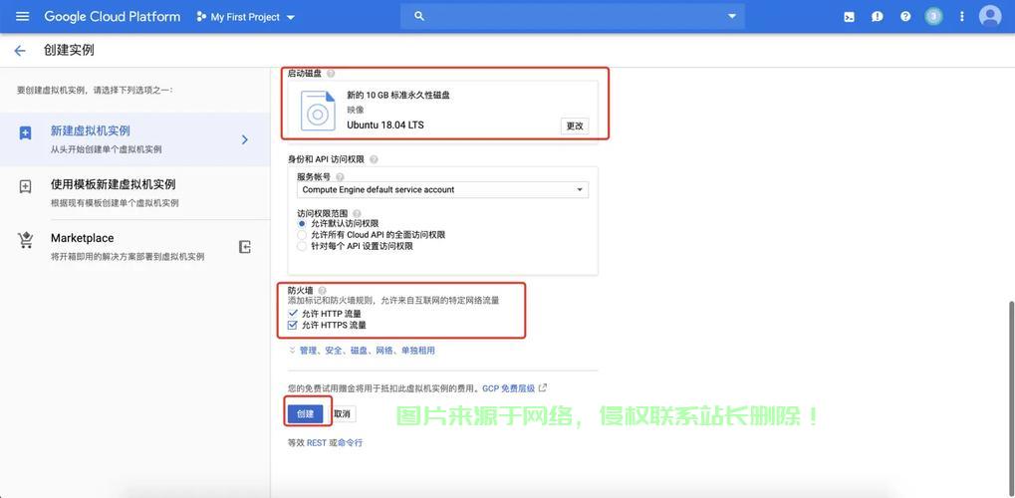1015x498 pixels.
Task: Click help icon next to 启动磁盘
Action: coord(331,74)
